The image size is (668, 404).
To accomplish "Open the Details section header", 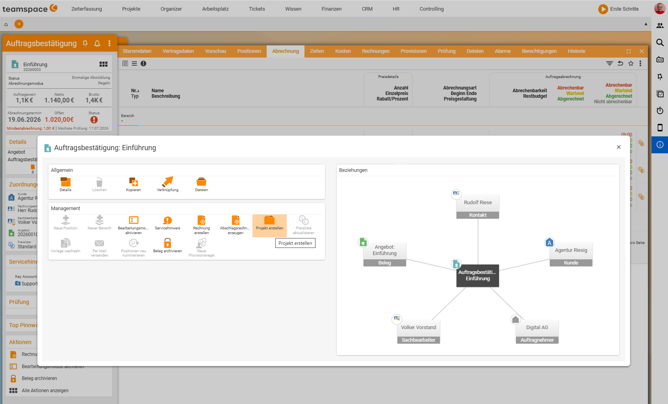I will (18, 142).
